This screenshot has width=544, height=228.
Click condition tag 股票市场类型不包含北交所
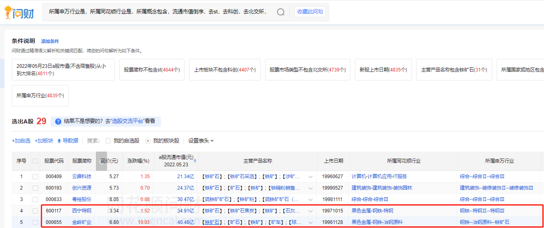click(x=308, y=69)
